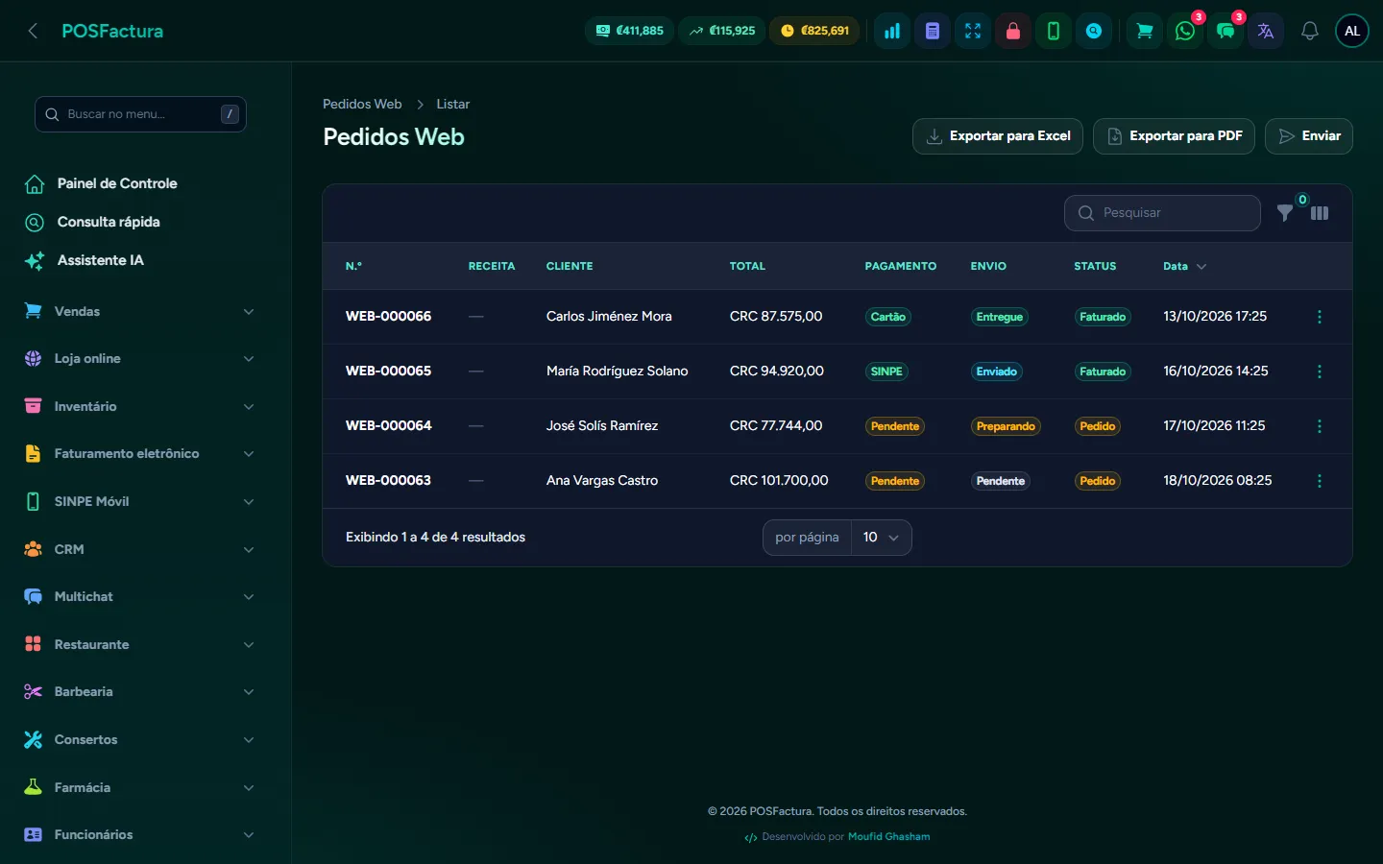Expand the Inventário sidebar section
The image size is (1383, 864).
(140, 406)
